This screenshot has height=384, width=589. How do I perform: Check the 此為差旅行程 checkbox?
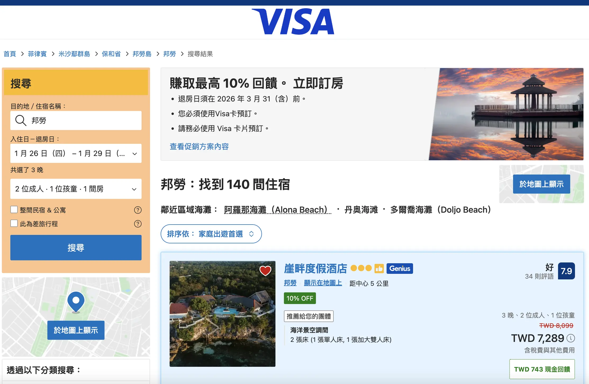point(14,224)
